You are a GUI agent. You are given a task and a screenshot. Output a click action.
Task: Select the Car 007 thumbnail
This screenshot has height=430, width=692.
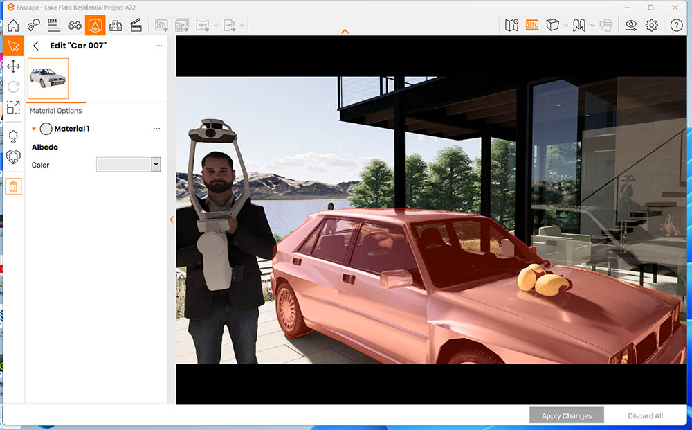coord(48,78)
